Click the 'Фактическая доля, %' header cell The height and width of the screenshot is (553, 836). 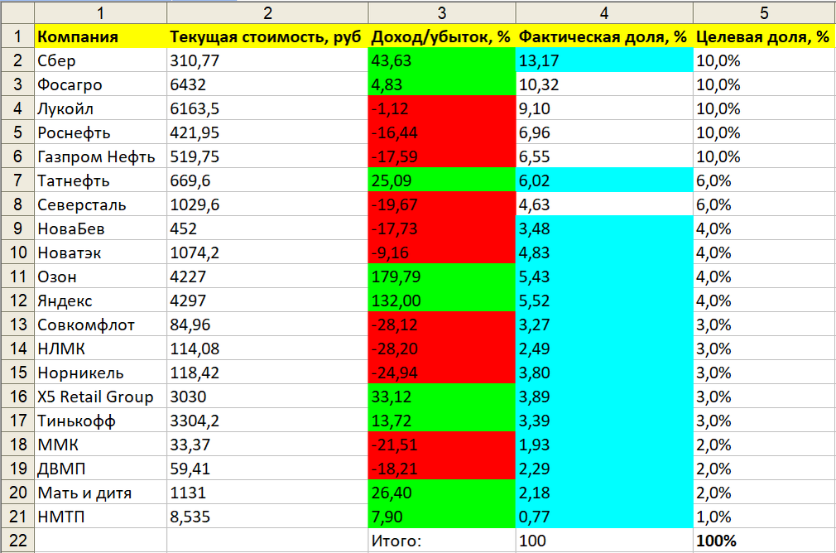604,36
